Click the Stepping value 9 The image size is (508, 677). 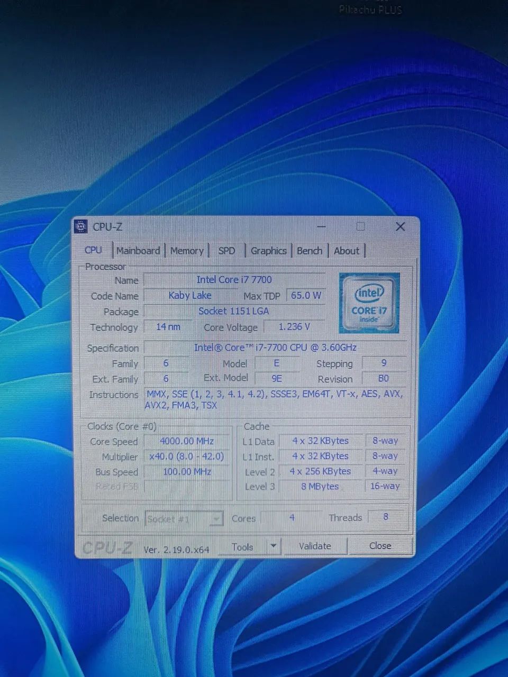click(x=384, y=363)
